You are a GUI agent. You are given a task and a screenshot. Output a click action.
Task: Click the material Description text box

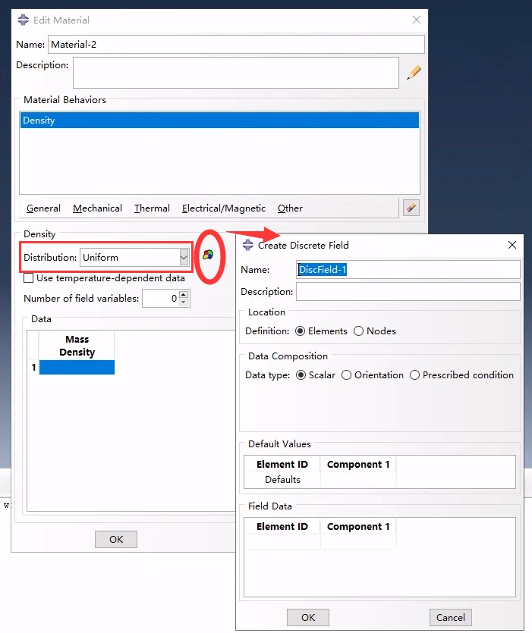[x=236, y=73]
